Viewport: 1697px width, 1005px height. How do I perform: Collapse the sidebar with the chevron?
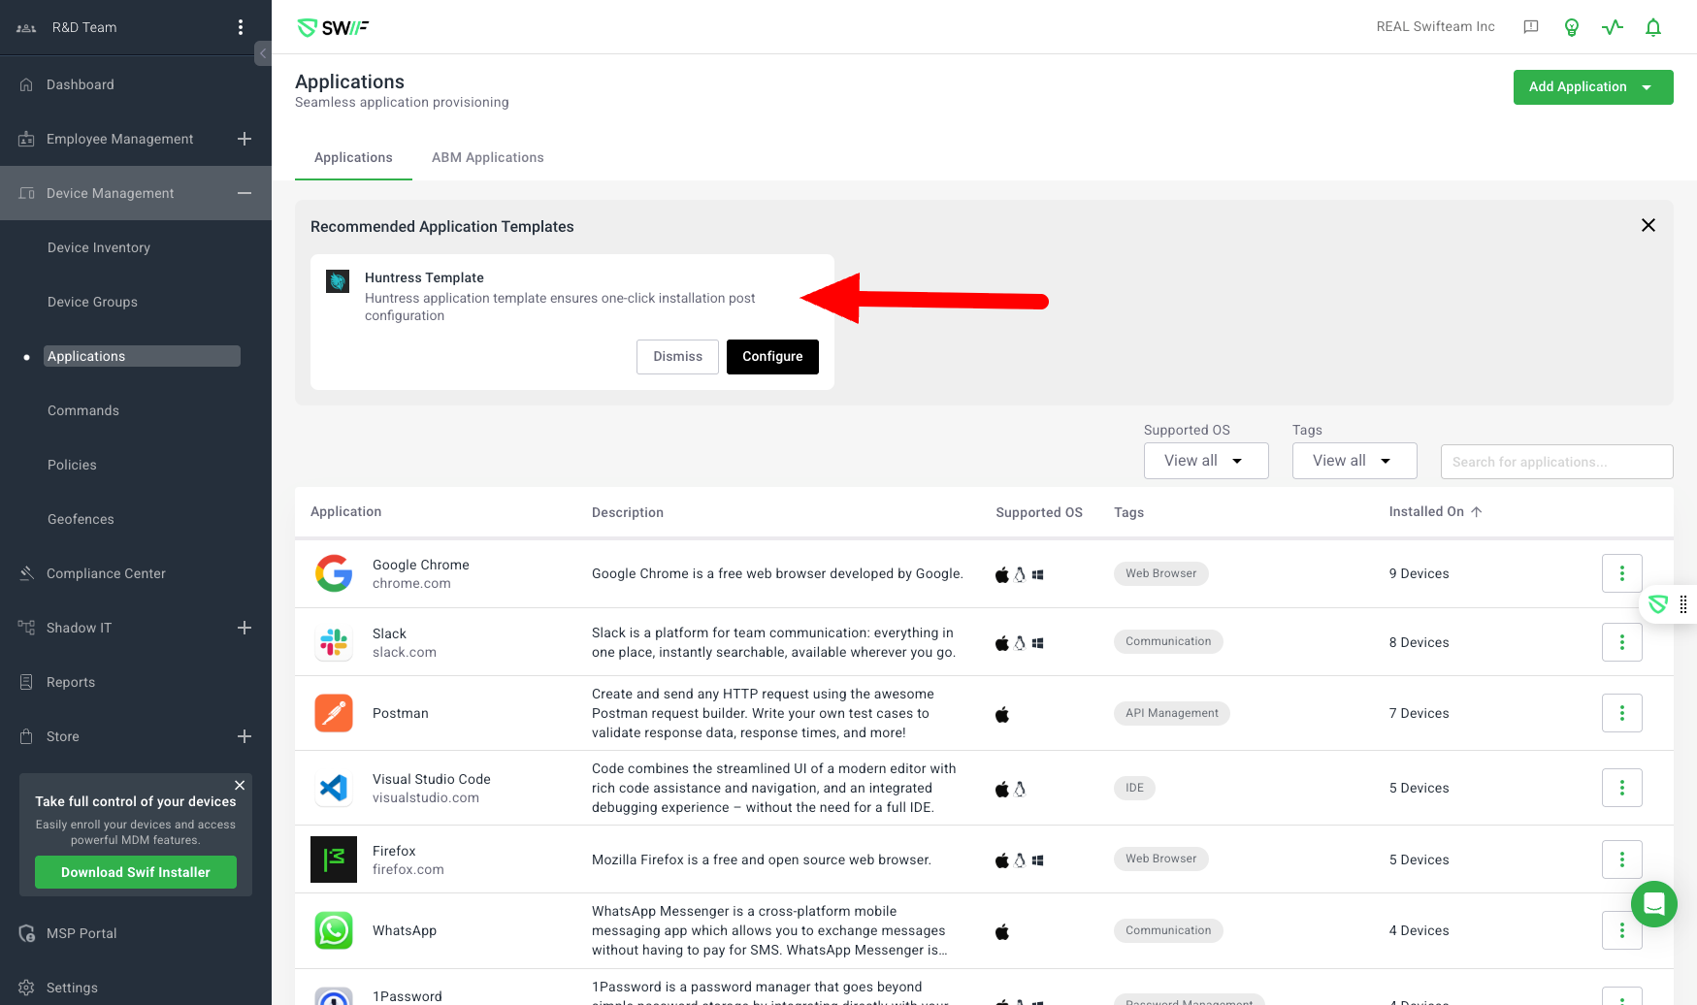[x=263, y=53]
